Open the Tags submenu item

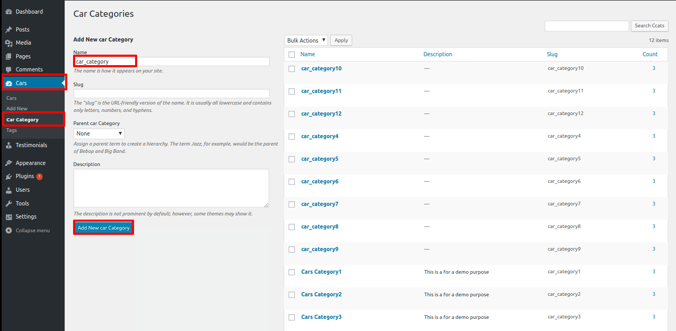12,130
